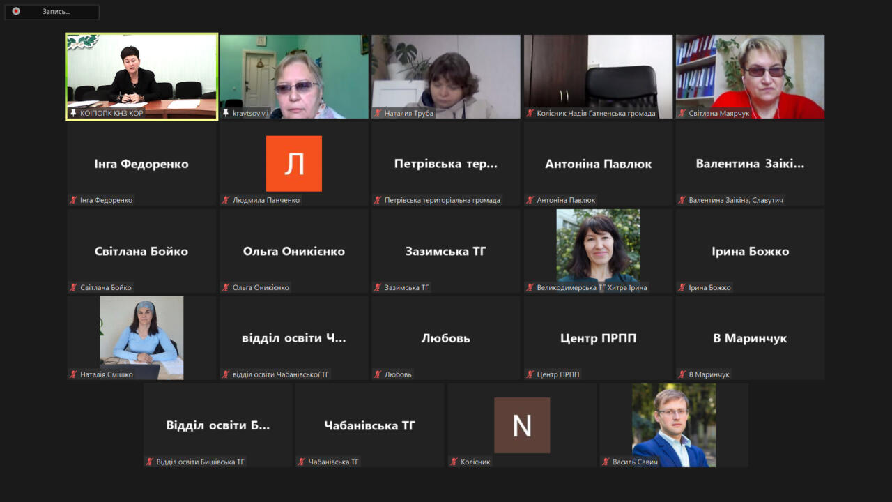The width and height of the screenshot is (892, 502).
Task: Click the 'Валентина Заікіна, Славутич' small name label
Action: pos(737,200)
